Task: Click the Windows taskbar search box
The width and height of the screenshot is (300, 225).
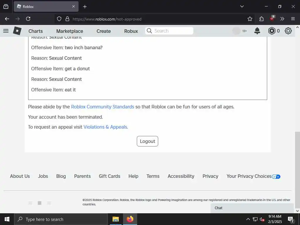Action: (61, 219)
